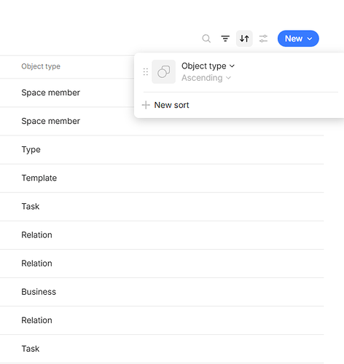Open the New button chevron menu
The width and height of the screenshot is (344, 364).
310,39
